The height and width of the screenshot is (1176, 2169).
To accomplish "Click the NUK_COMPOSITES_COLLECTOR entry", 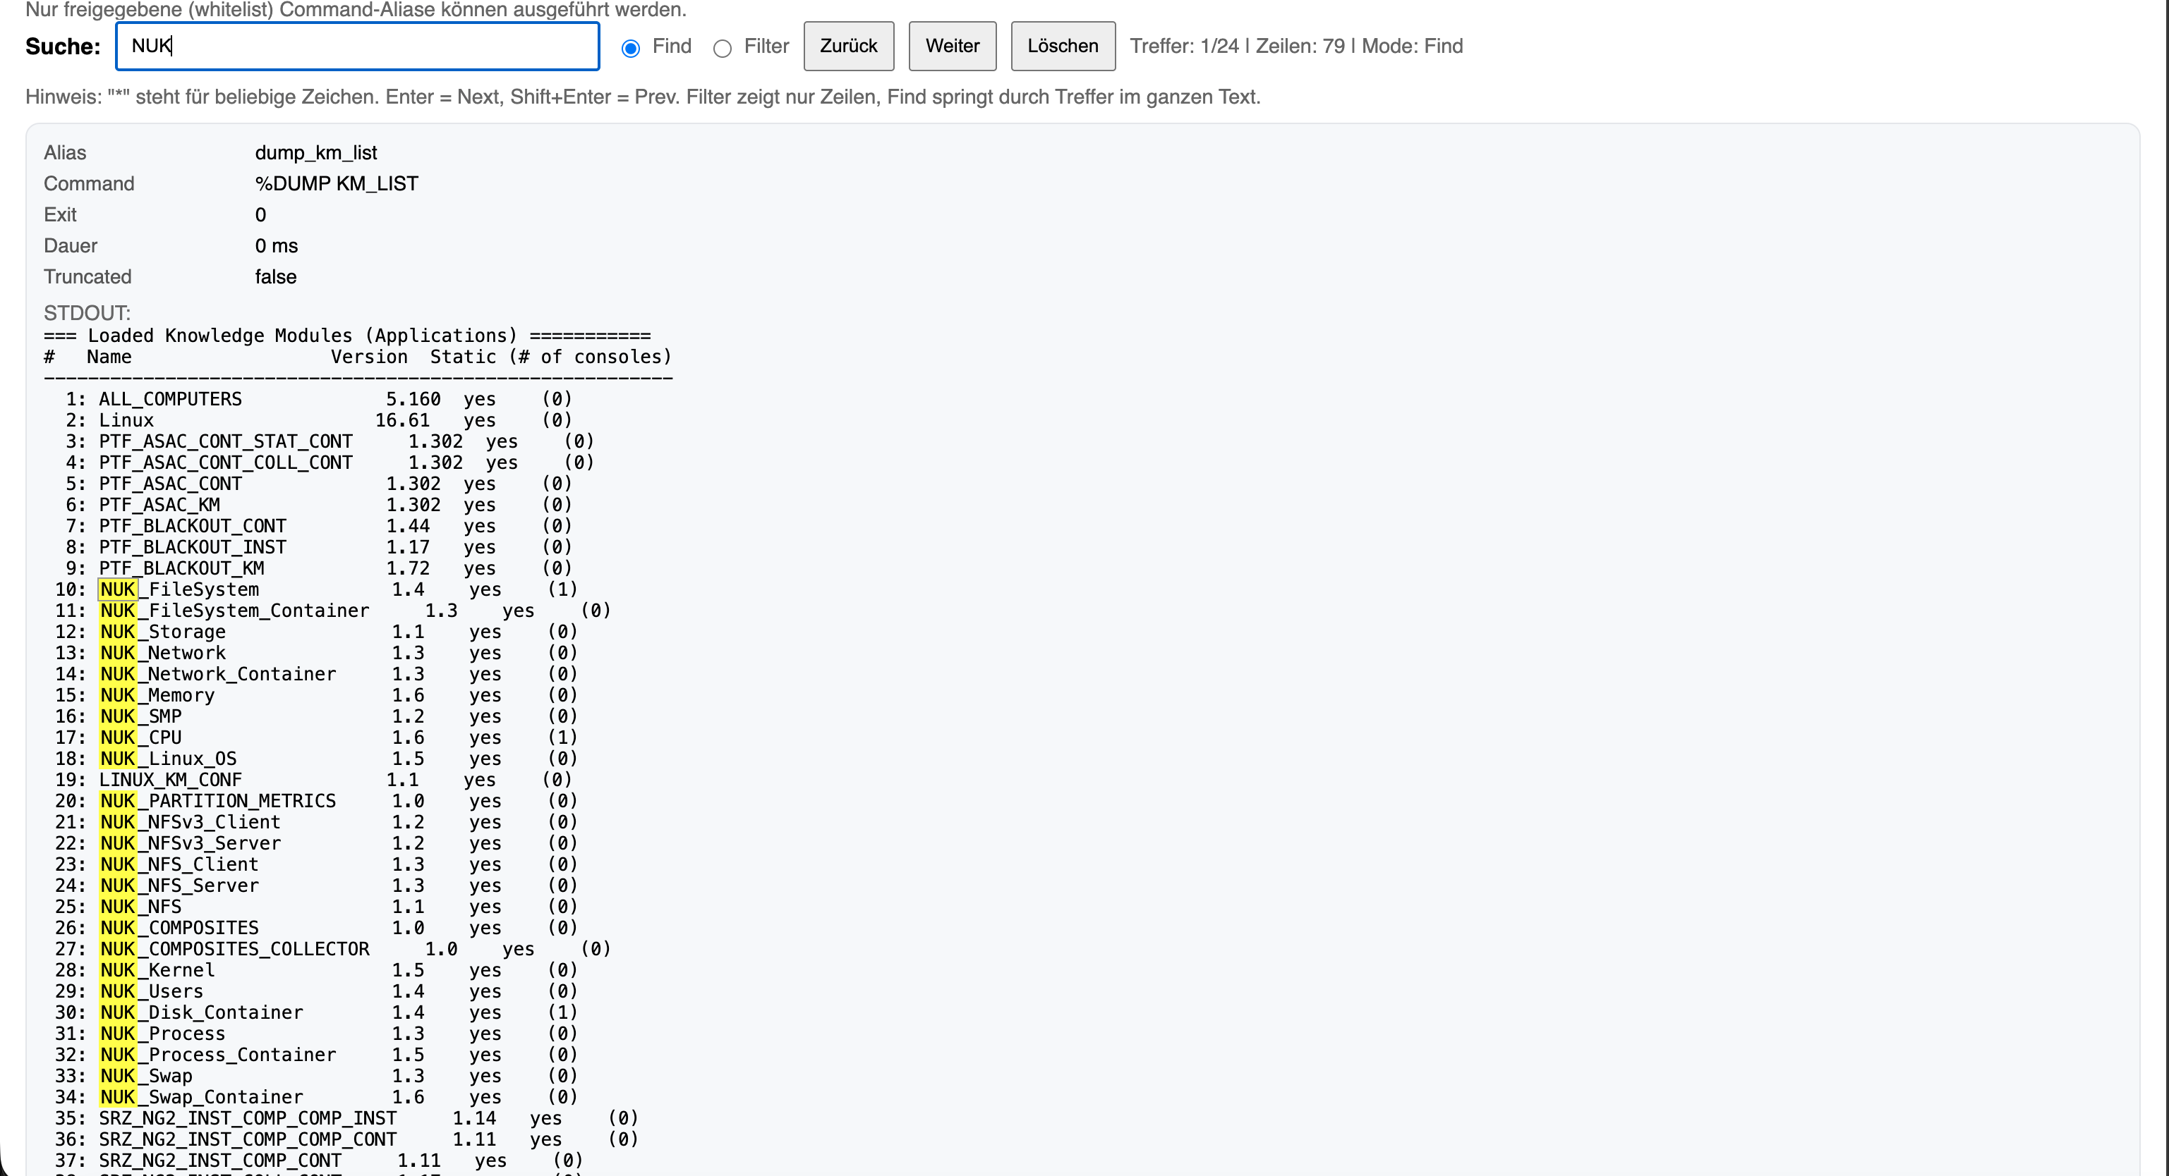I will tap(234, 948).
